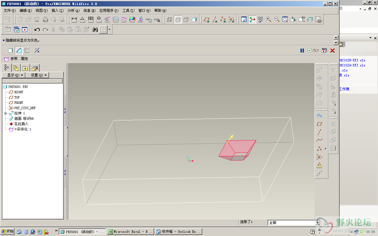Select the Hidden Line display icon
The width and height of the screenshot is (378, 236).
coord(178,19)
